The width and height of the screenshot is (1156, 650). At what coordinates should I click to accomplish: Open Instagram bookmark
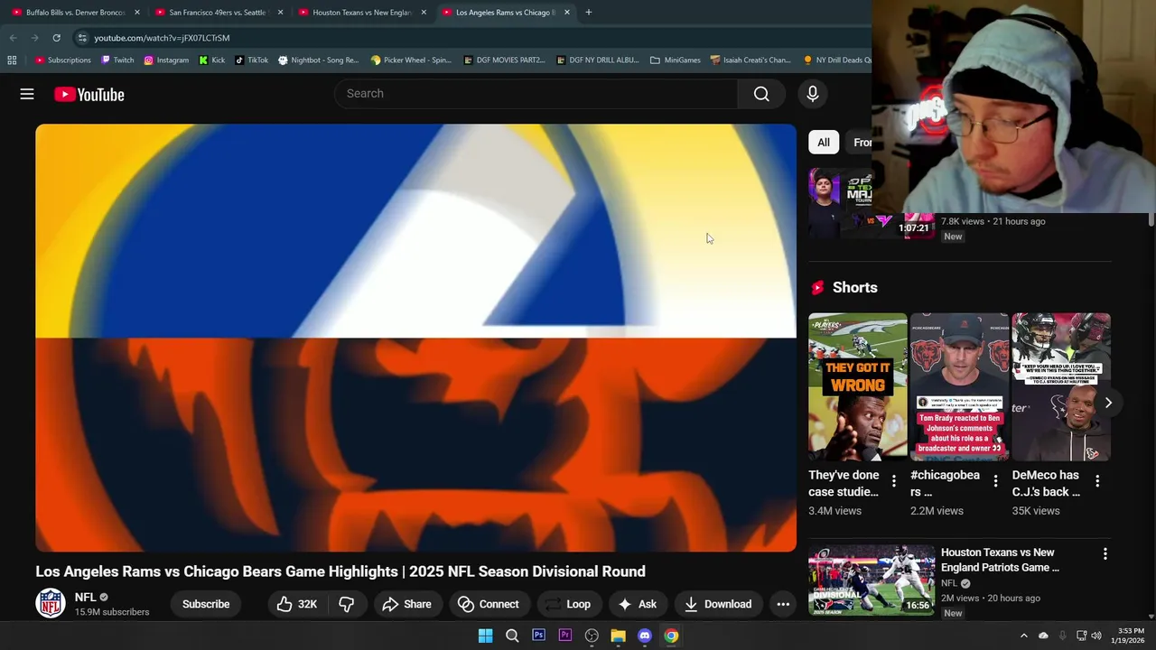[166, 60]
